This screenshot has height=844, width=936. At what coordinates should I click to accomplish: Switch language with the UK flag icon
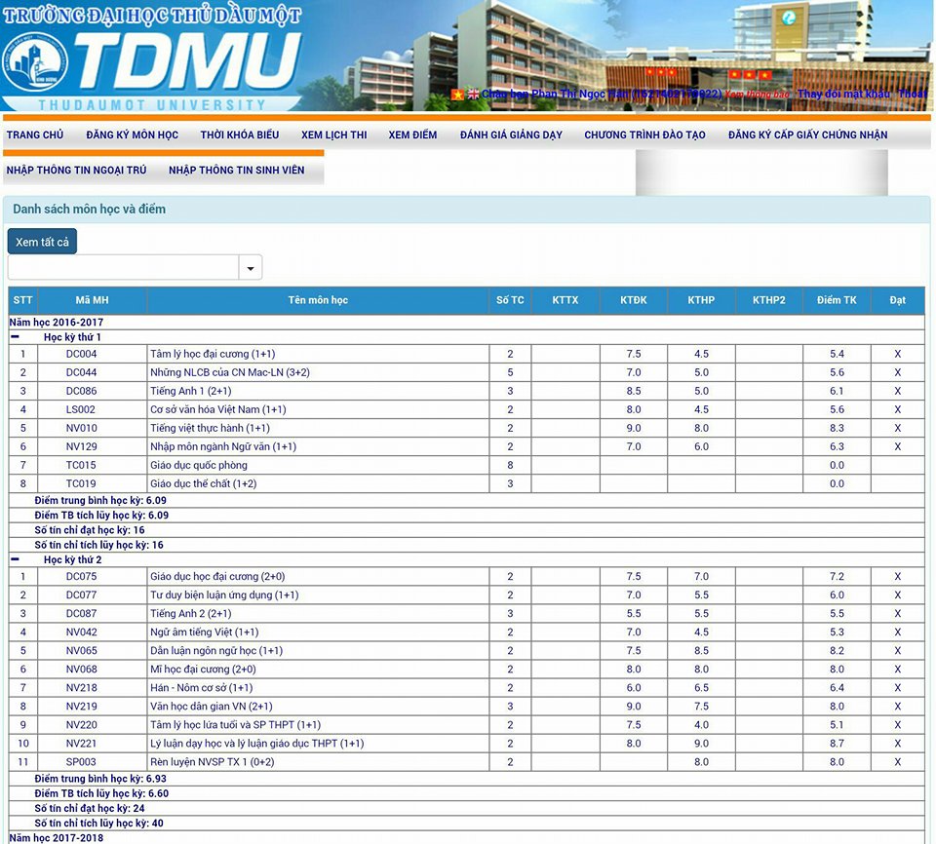coord(473,95)
